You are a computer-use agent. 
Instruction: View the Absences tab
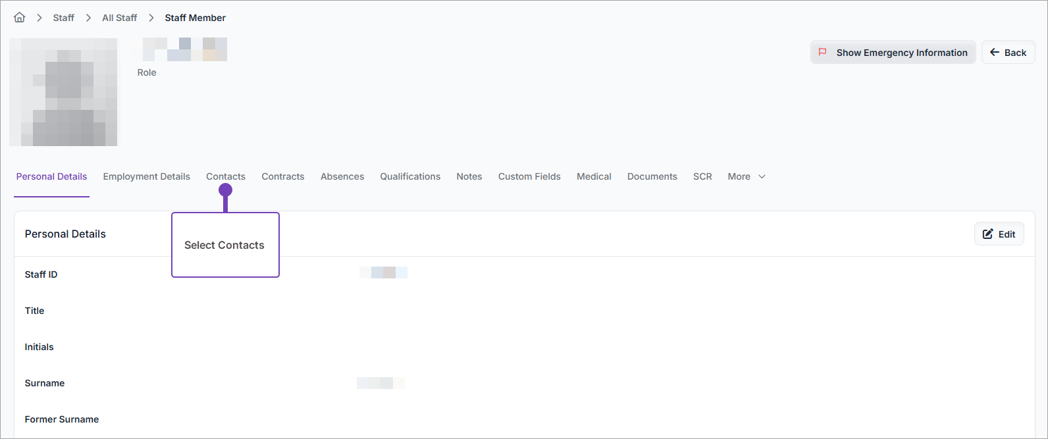(342, 176)
